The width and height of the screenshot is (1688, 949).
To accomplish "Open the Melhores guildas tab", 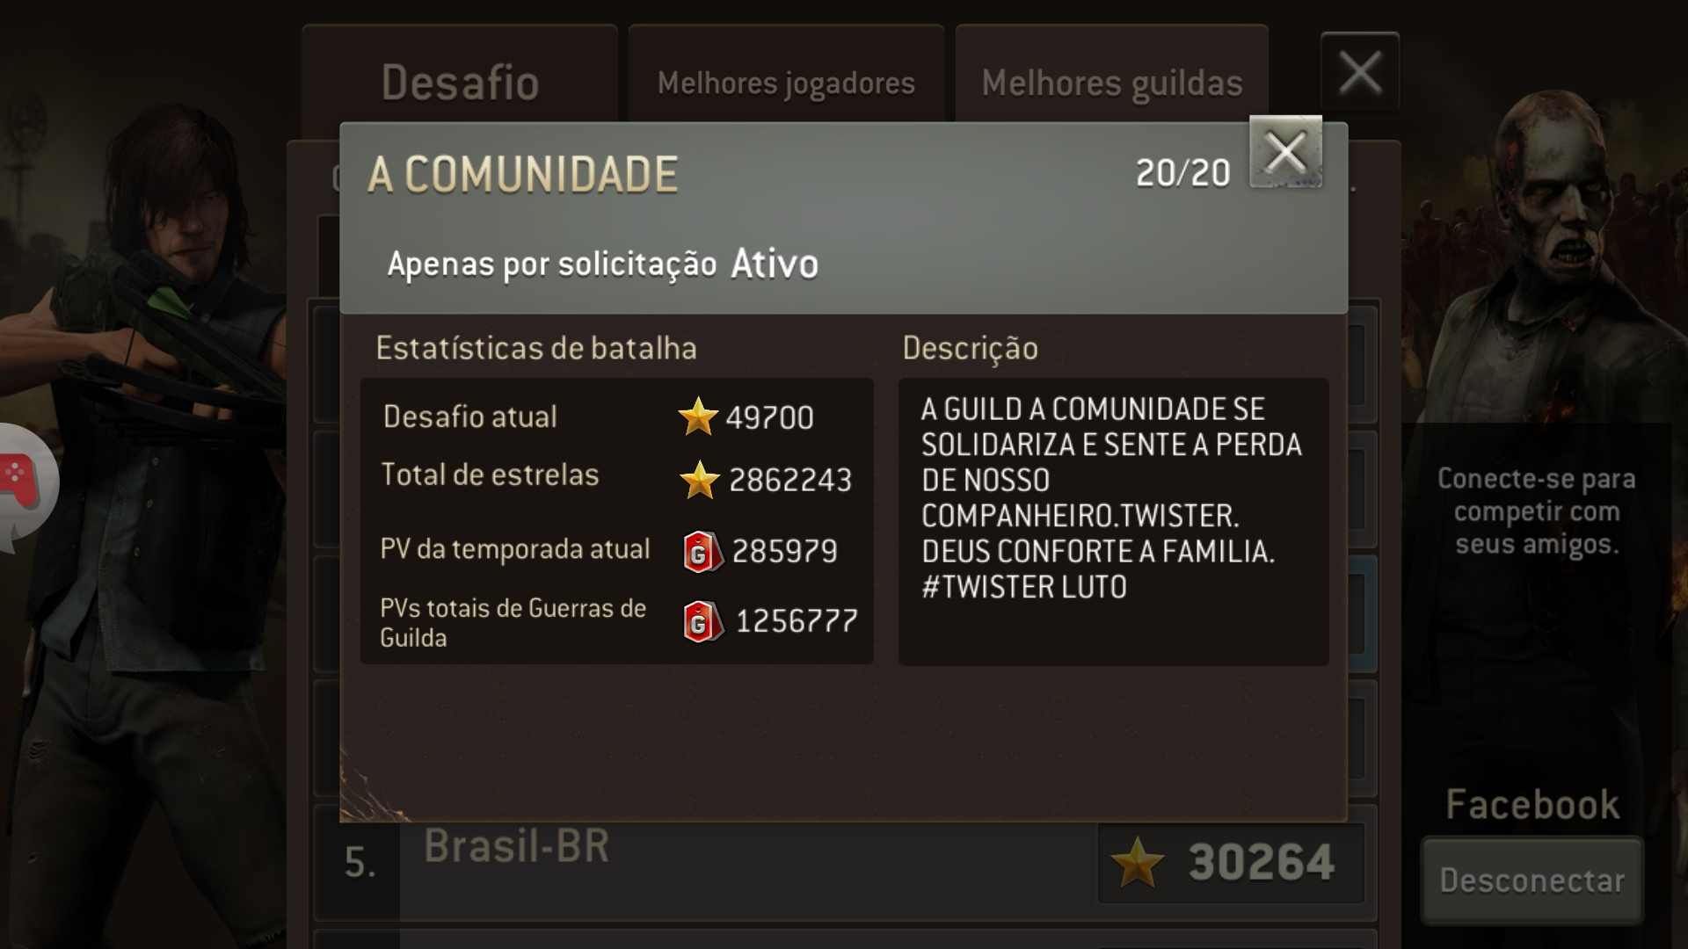I will pos(1111,83).
